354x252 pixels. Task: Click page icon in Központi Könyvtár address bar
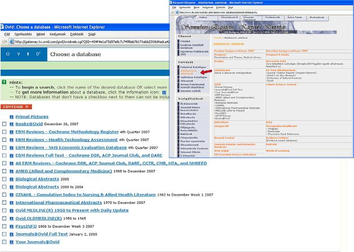click(177, 13)
